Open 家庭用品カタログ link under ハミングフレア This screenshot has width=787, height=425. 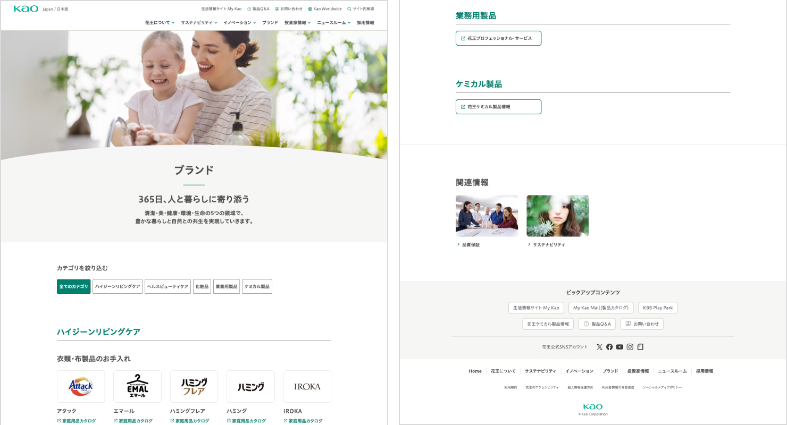pos(190,421)
